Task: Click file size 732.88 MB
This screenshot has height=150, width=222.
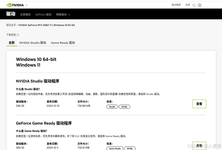Action: [84, 106]
